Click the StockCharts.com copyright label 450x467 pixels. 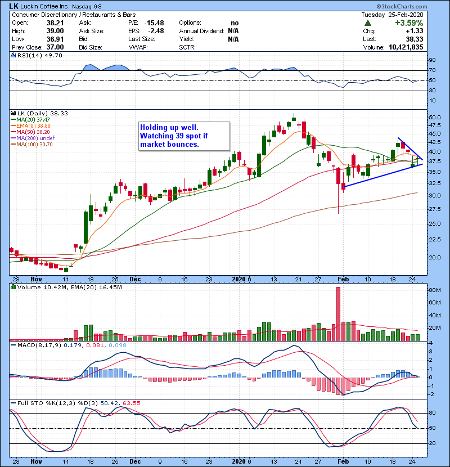[x=402, y=6]
